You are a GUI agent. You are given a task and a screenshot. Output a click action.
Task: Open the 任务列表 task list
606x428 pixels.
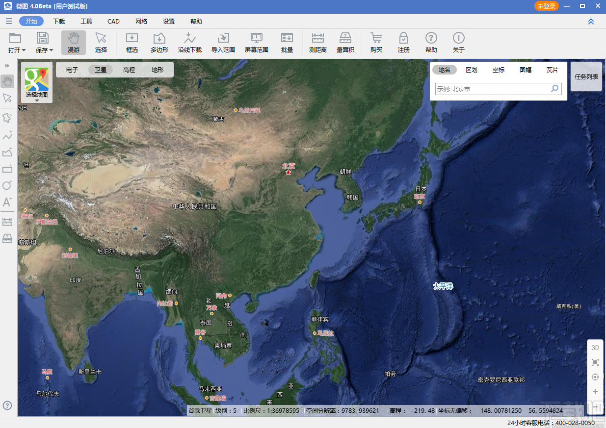click(x=586, y=76)
